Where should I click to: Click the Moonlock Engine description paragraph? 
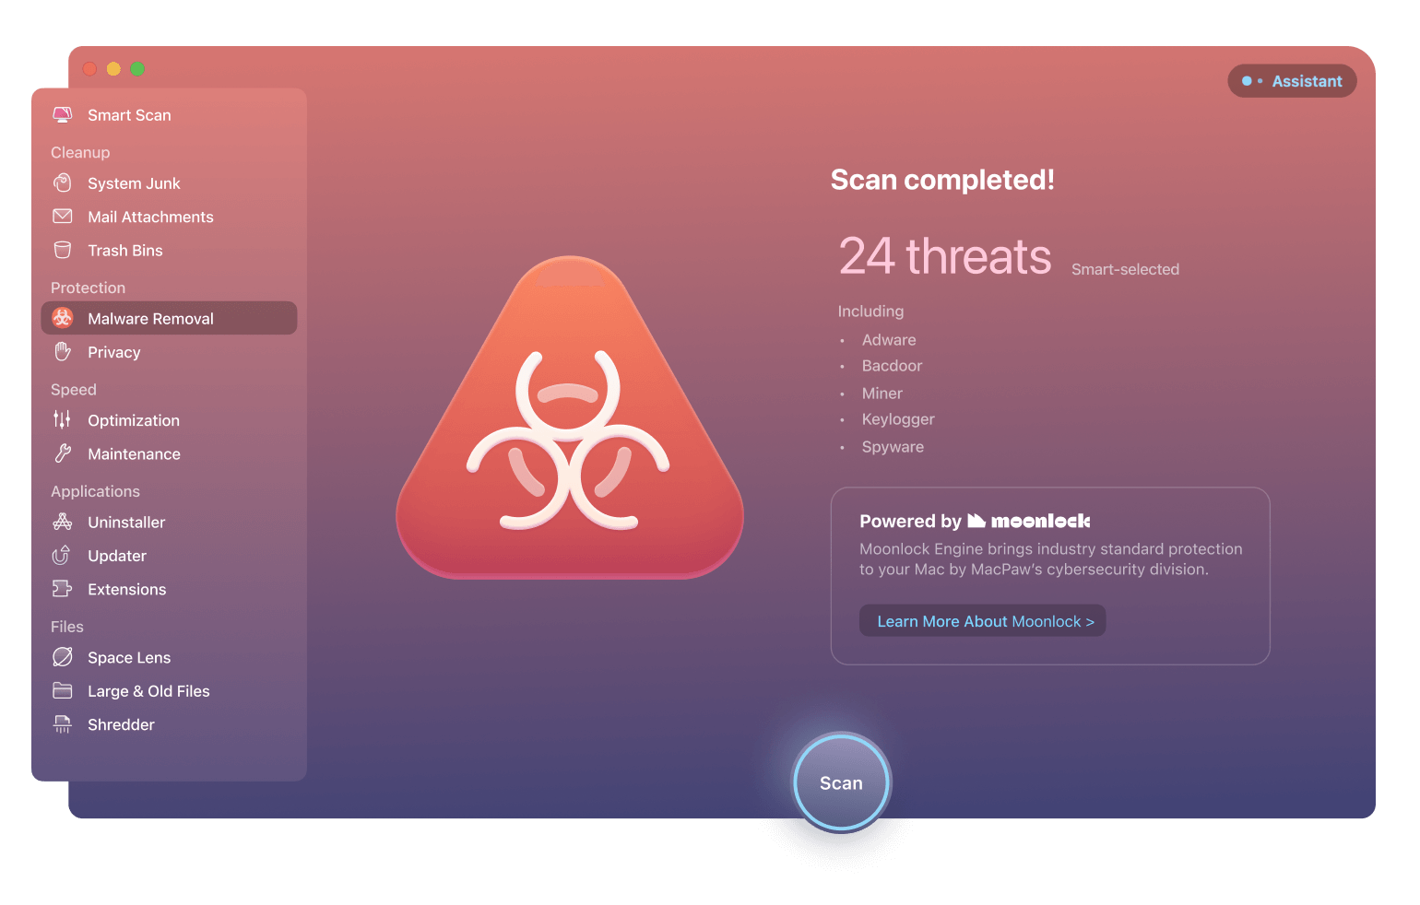click(x=1051, y=559)
